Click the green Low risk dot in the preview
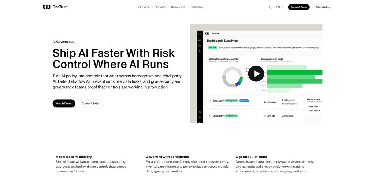The height and width of the screenshot is (183, 375). click(x=264, y=116)
